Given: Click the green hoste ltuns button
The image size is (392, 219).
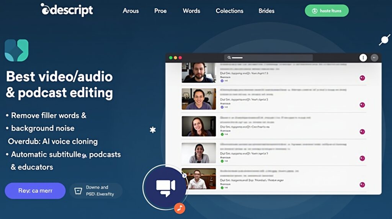Looking at the screenshot, I should (x=327, y=11).
